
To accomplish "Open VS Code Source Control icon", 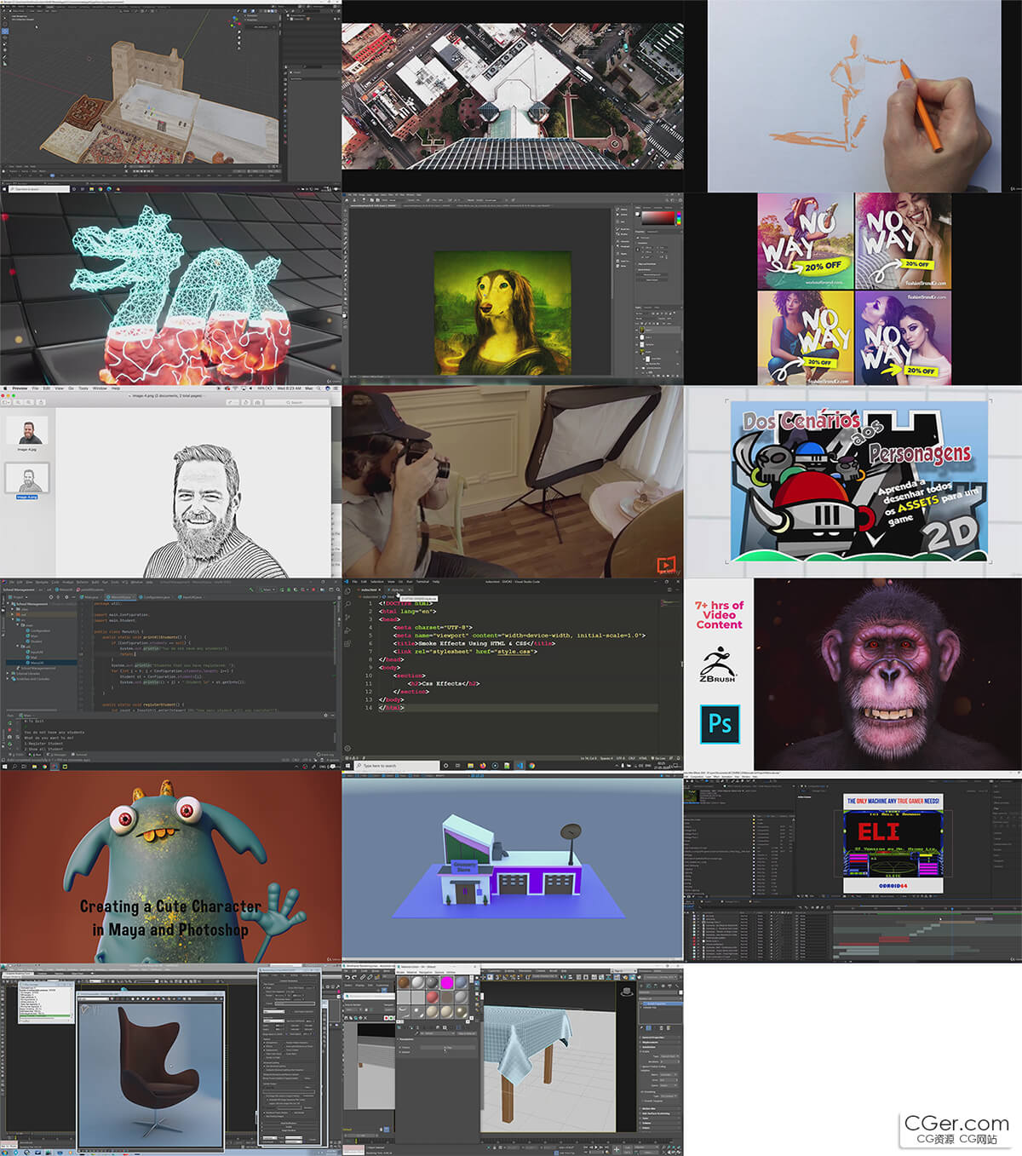I will 347,617.
